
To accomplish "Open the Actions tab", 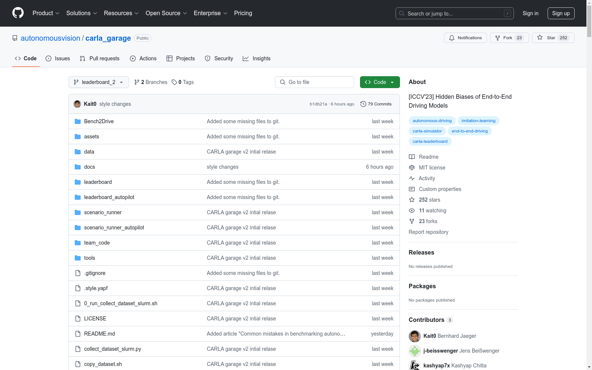I will point(143,58).
